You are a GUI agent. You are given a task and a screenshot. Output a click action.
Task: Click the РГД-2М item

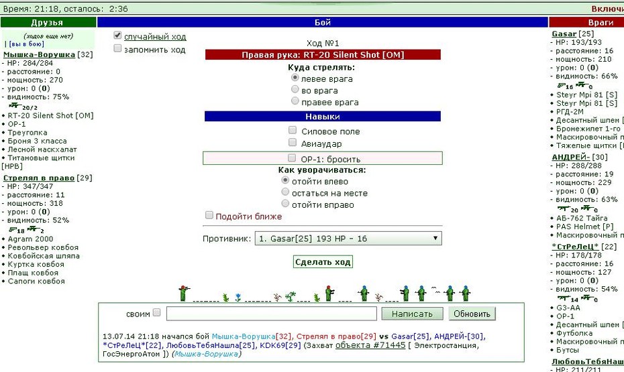570,112
